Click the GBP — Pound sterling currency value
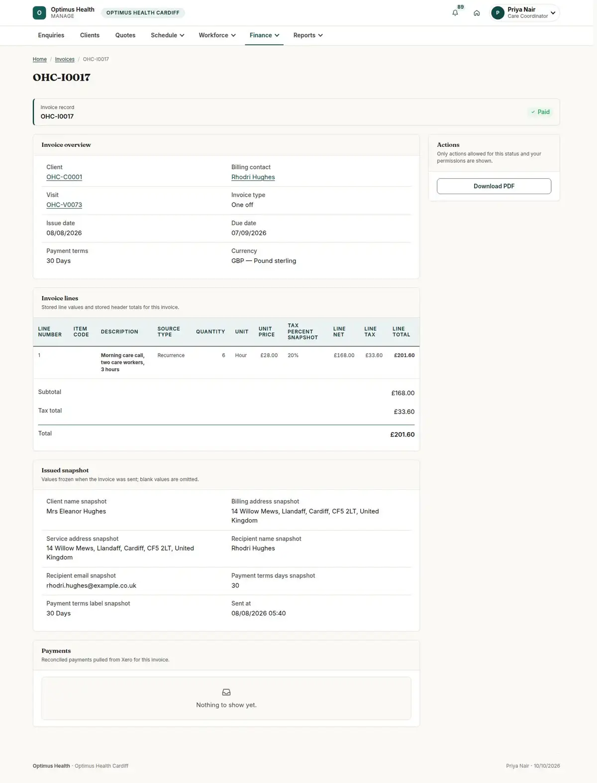The height and width of the screenshot is (783, 597). click(x=264, y=261)
